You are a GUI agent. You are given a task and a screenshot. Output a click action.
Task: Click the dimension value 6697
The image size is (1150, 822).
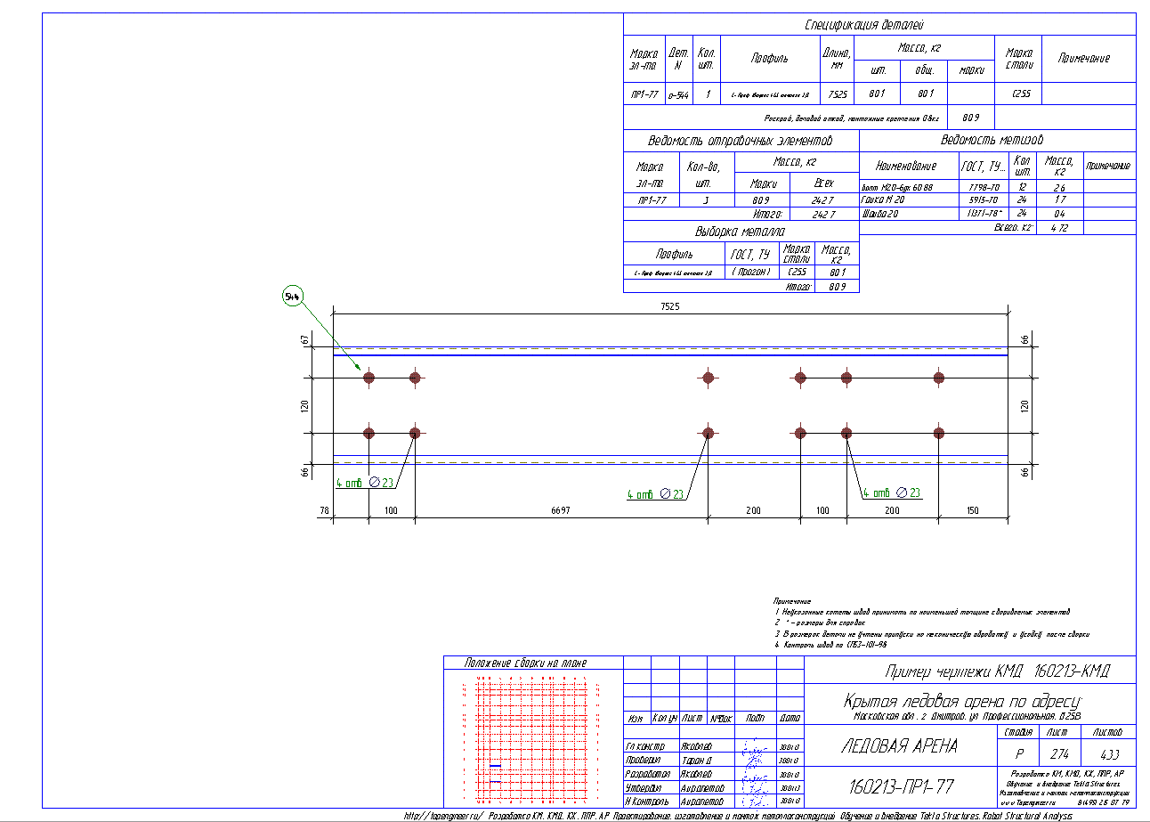560,510
